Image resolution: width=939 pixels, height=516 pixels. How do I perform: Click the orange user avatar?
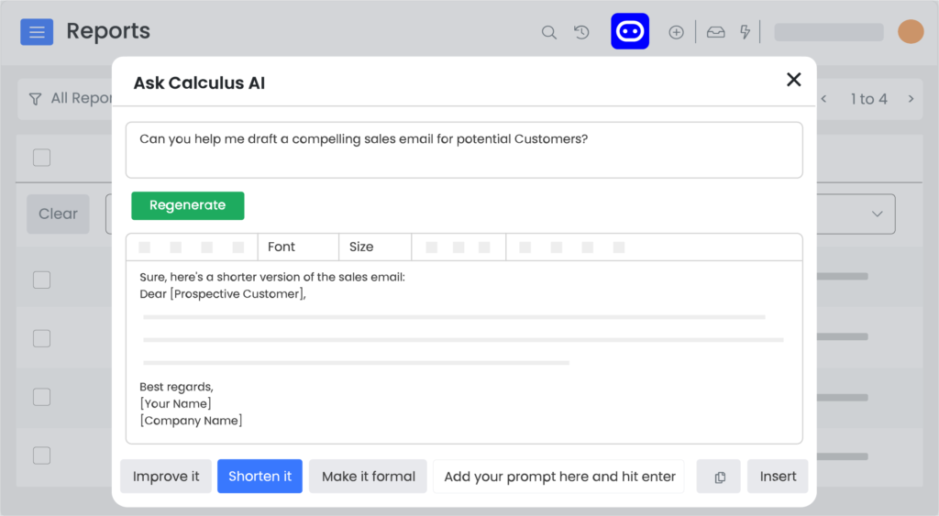[x=911, y=32]
